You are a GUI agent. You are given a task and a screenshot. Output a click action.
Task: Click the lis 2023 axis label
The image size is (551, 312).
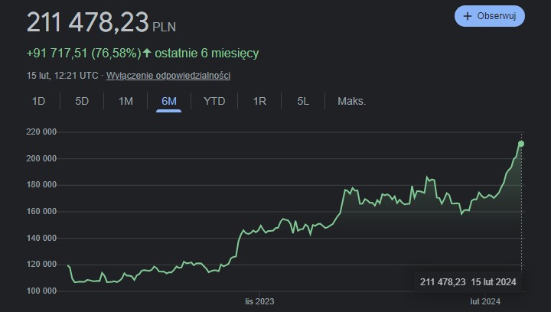(x=259, y=301)
